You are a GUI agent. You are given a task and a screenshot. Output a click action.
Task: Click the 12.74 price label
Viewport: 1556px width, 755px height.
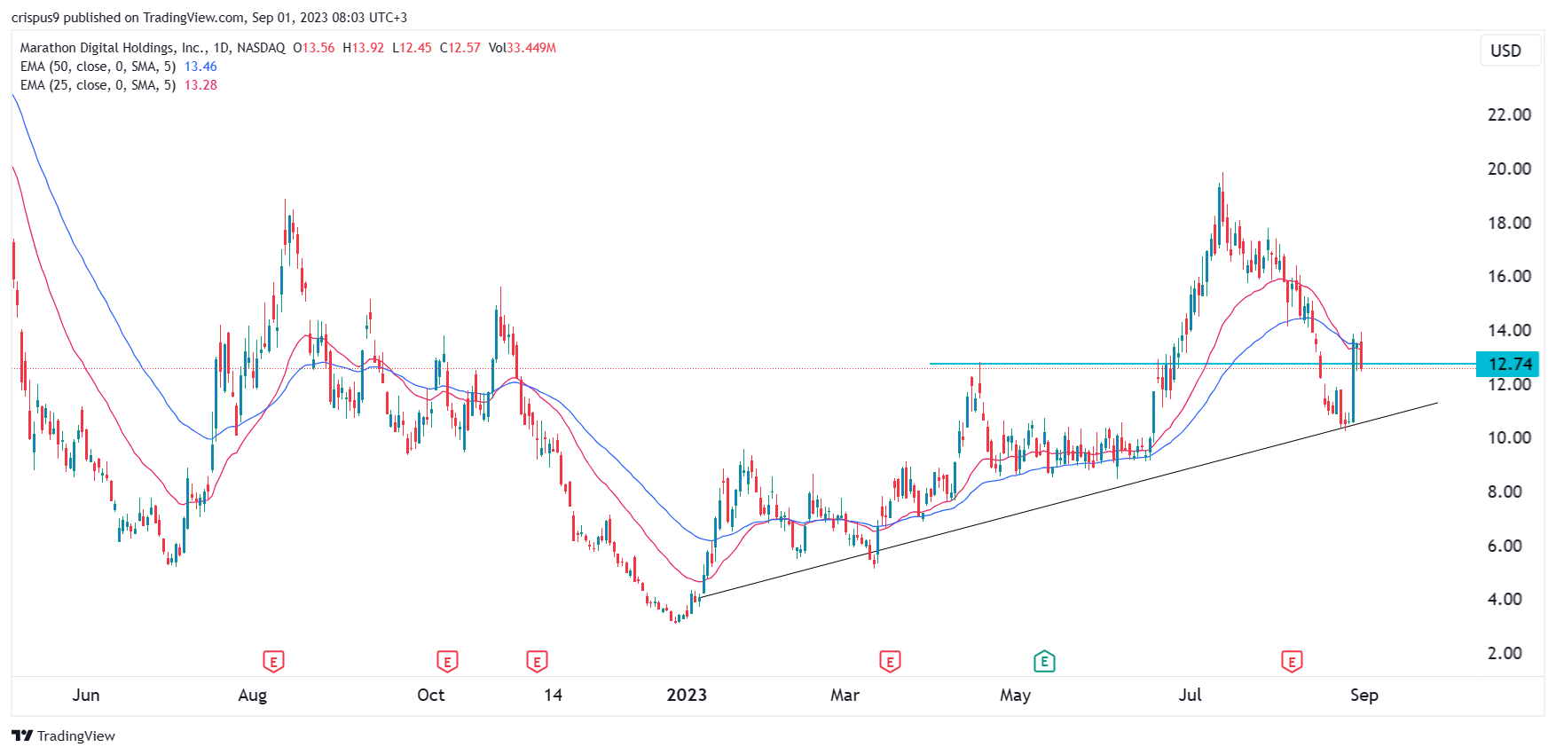(x=1507, y=364)
